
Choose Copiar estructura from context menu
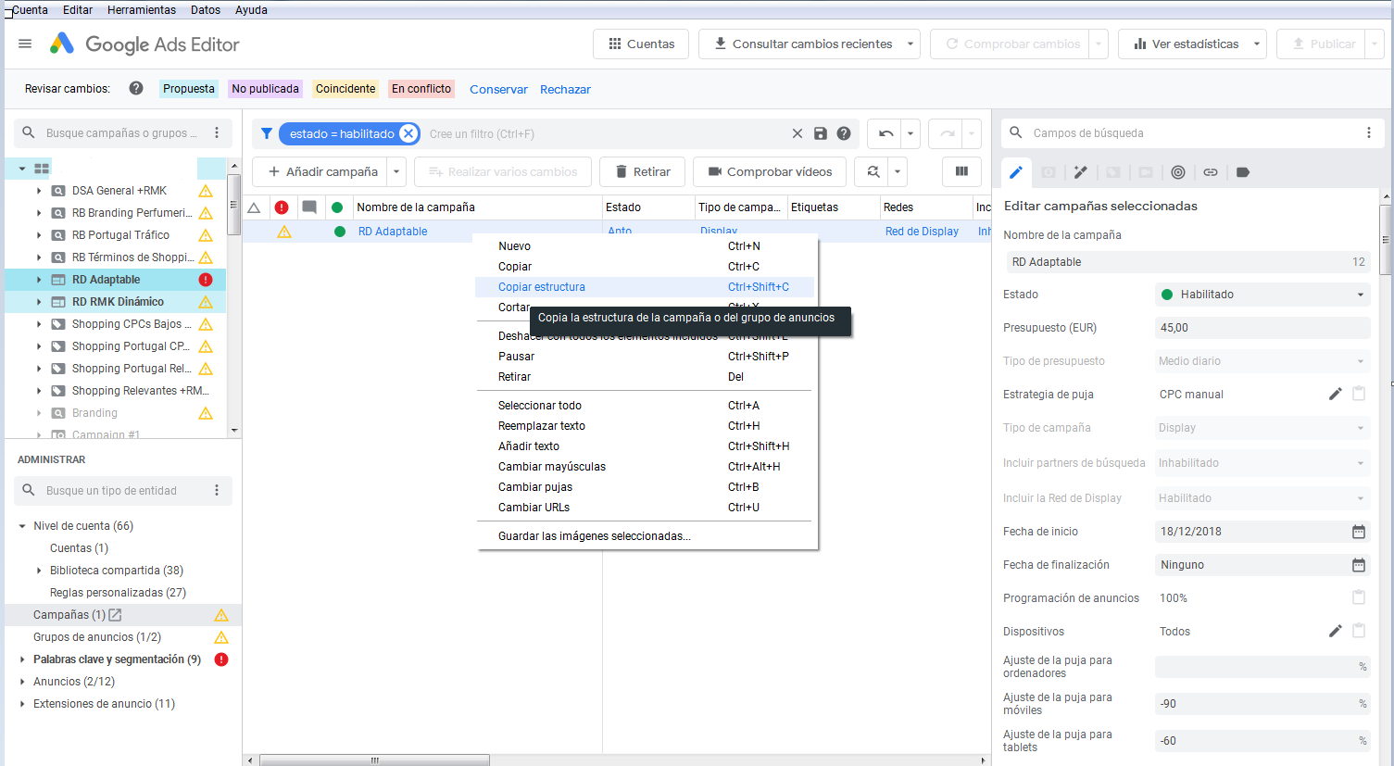[646, 287]
